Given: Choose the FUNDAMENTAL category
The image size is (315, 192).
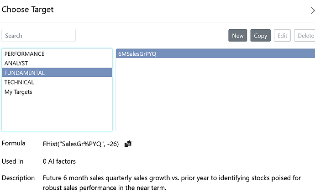Looking at the screenshot, I should pos(25,73).
